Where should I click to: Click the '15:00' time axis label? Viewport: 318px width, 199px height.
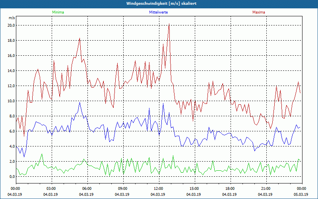pos(194,189)
